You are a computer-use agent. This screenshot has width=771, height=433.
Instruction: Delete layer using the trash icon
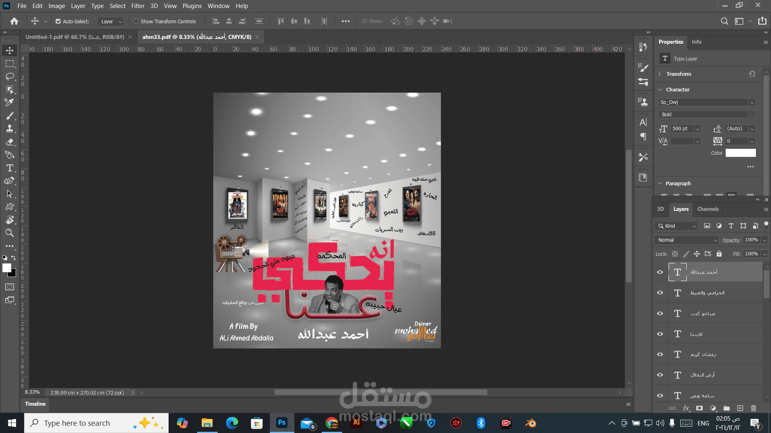(x=753, y=408)
